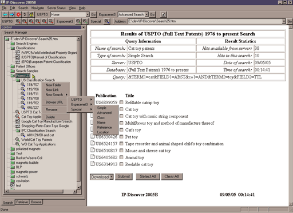The height and width of the screenshot is (213, 293).
Task: Open the File menu
Action: pos(4,8)
